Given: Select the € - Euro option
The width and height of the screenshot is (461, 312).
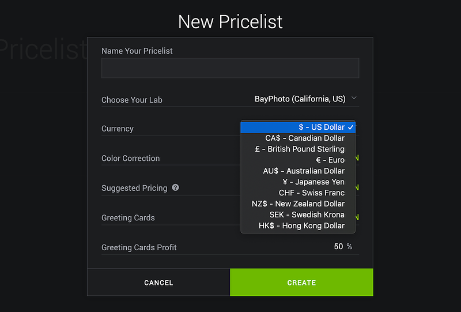Looking at the screenshot, I should (x=298, y=160).
